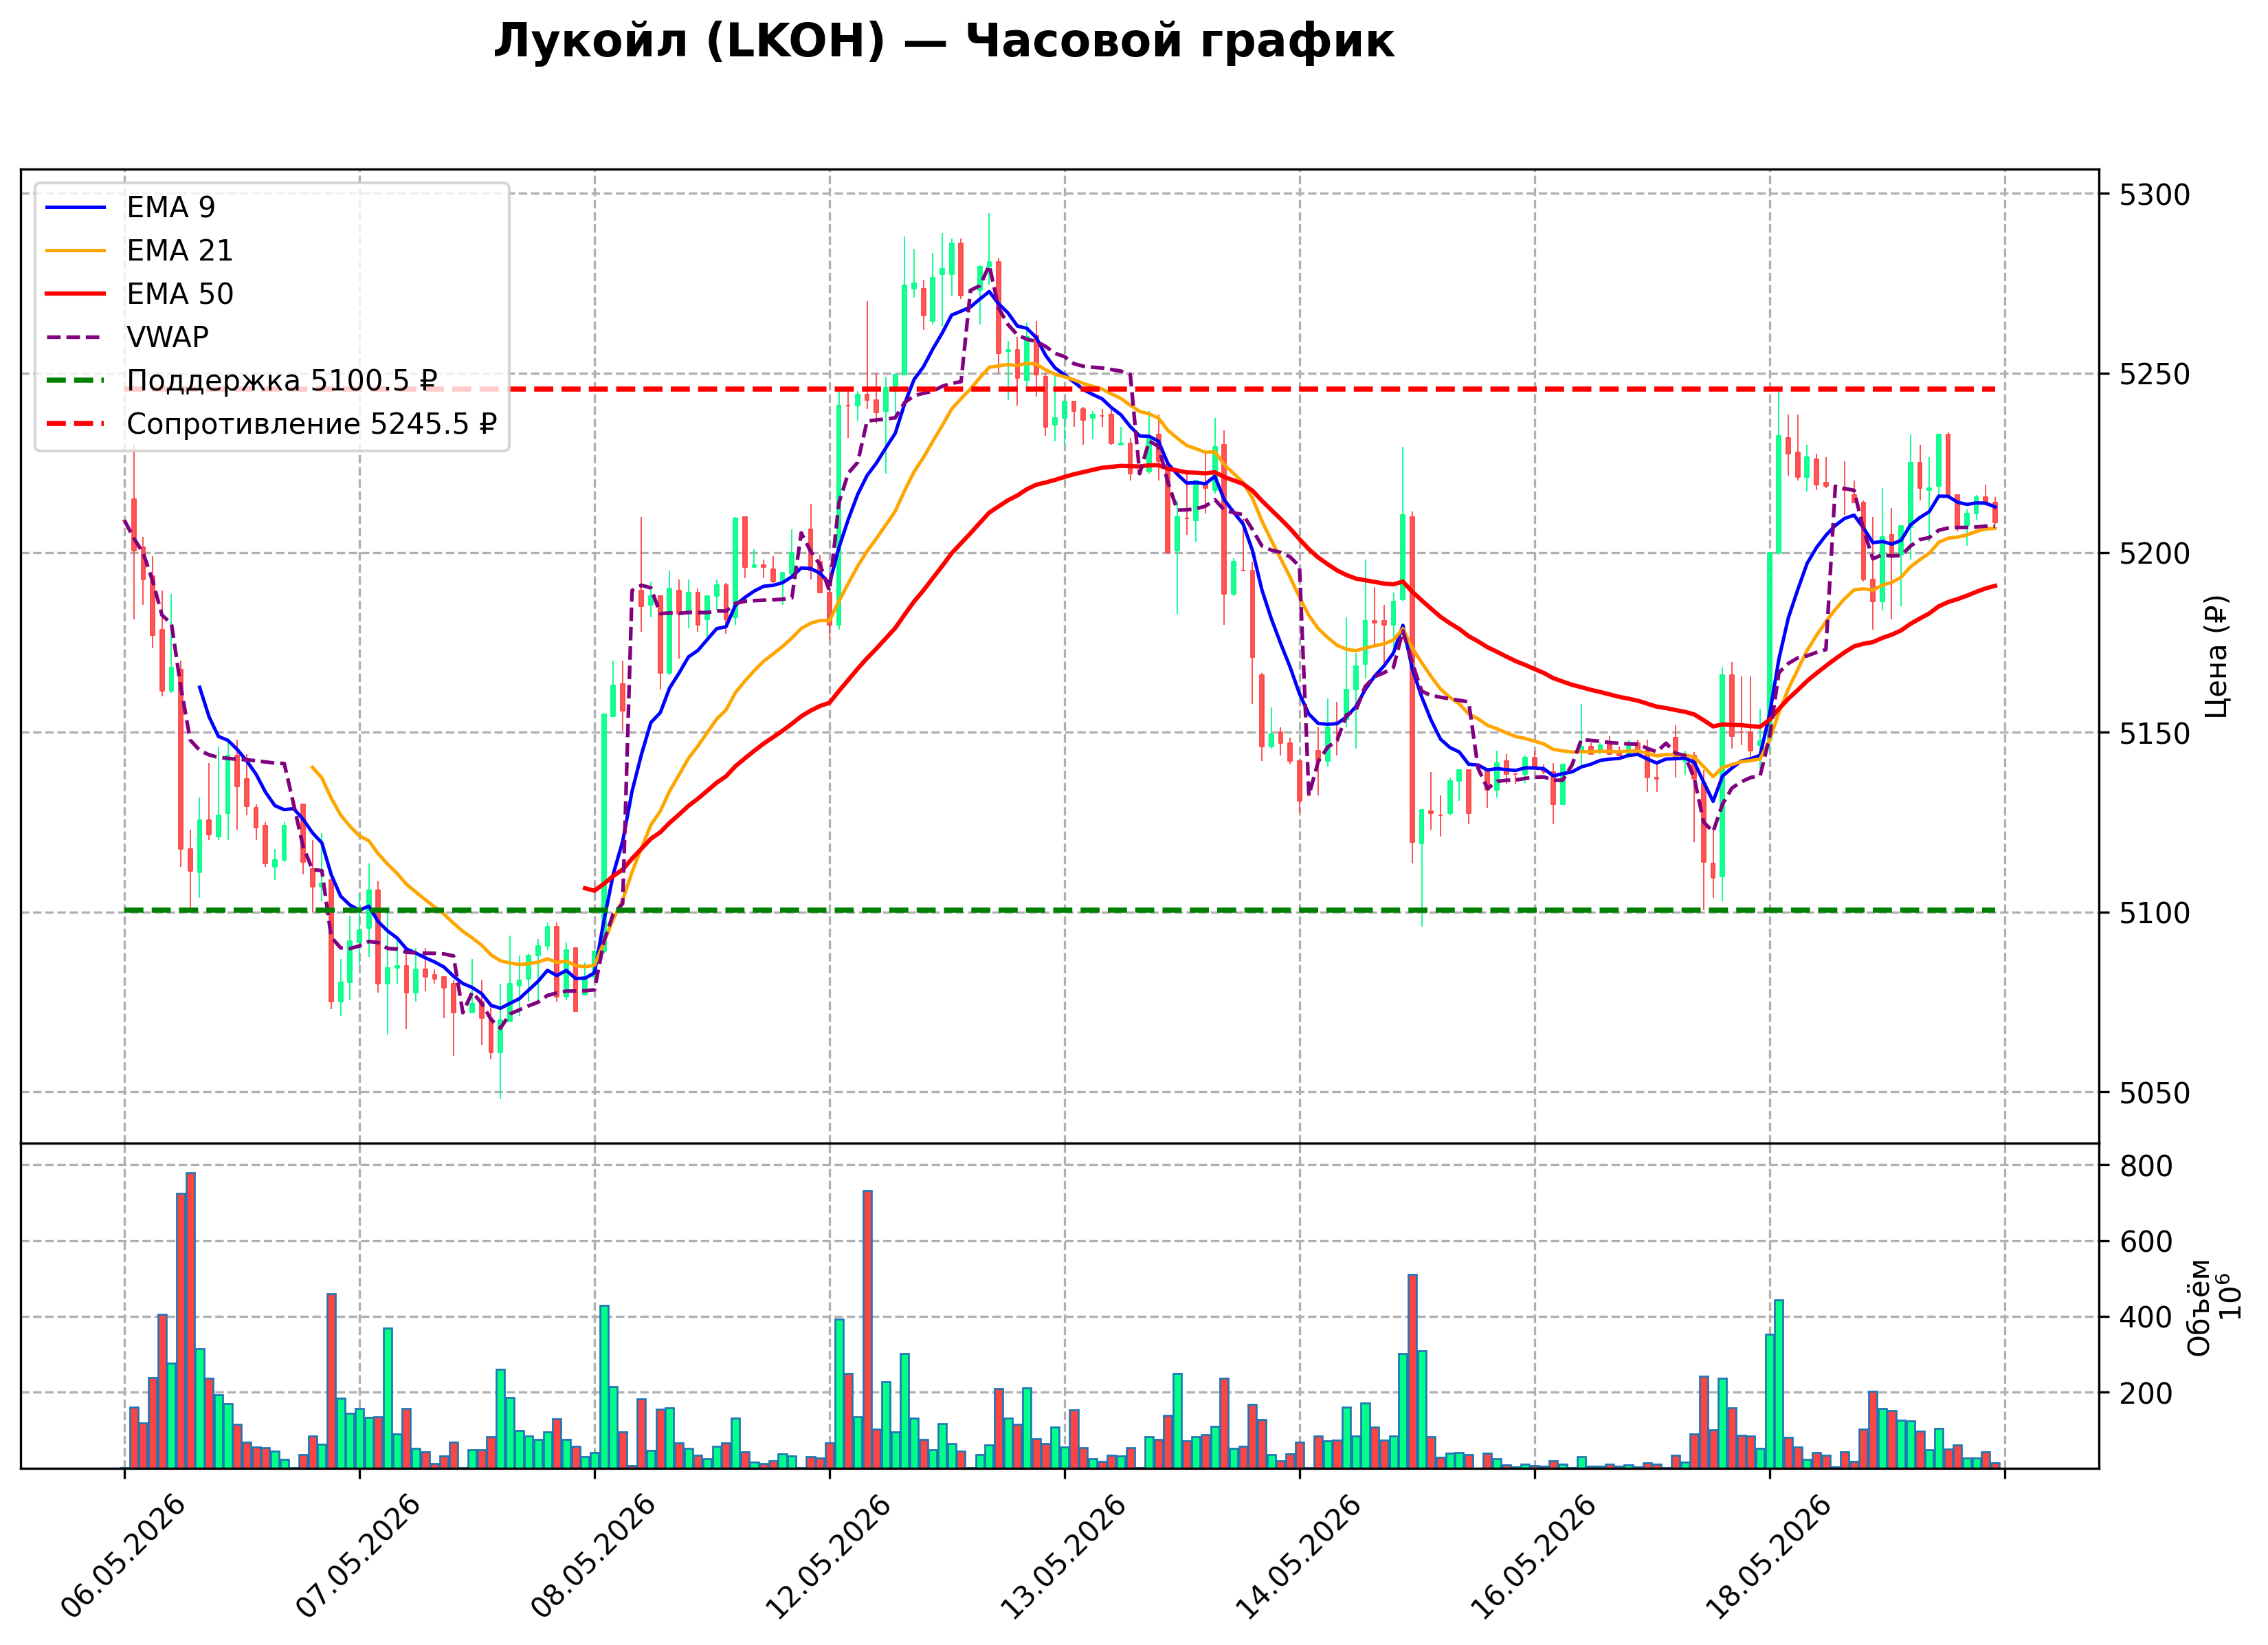Click the price axis value 5150
The width and height of the screenshot is (2268, 1645).
(x=2155, y=733)
